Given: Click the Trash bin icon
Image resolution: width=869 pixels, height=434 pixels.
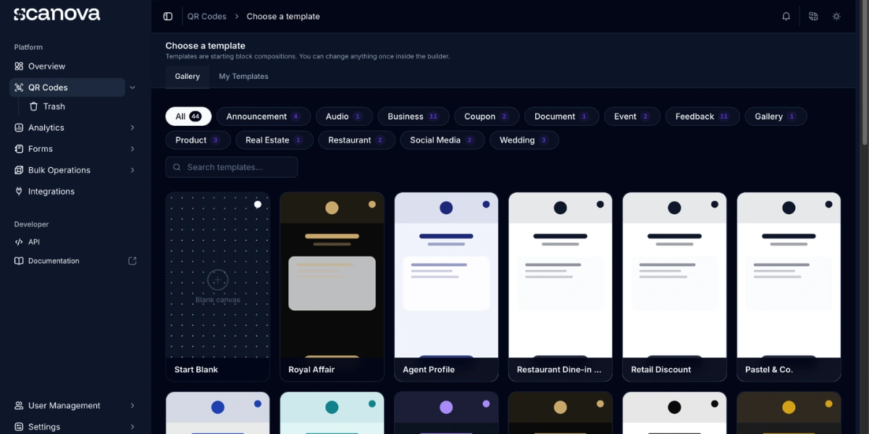Looking at the screenshot, I should (x=33, y=106).
